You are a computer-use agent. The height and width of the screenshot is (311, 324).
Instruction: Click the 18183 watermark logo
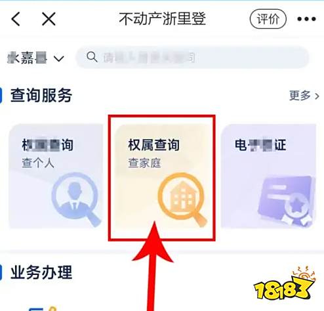pyautogui.click(x=285, y=283)
